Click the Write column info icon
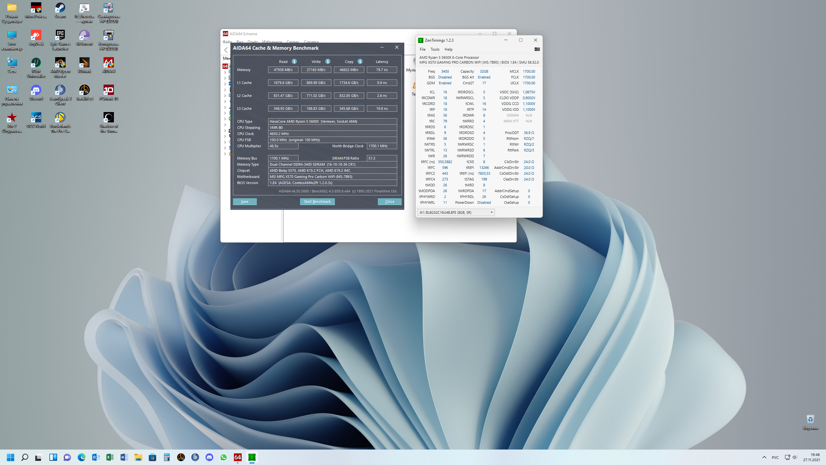This screenshot has width=826, height=465. pos(327,61)
